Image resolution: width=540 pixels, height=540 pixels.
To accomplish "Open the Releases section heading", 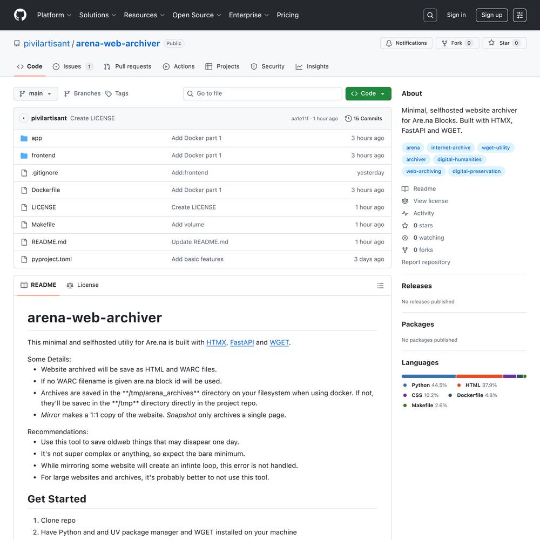I will pos(416,286).
